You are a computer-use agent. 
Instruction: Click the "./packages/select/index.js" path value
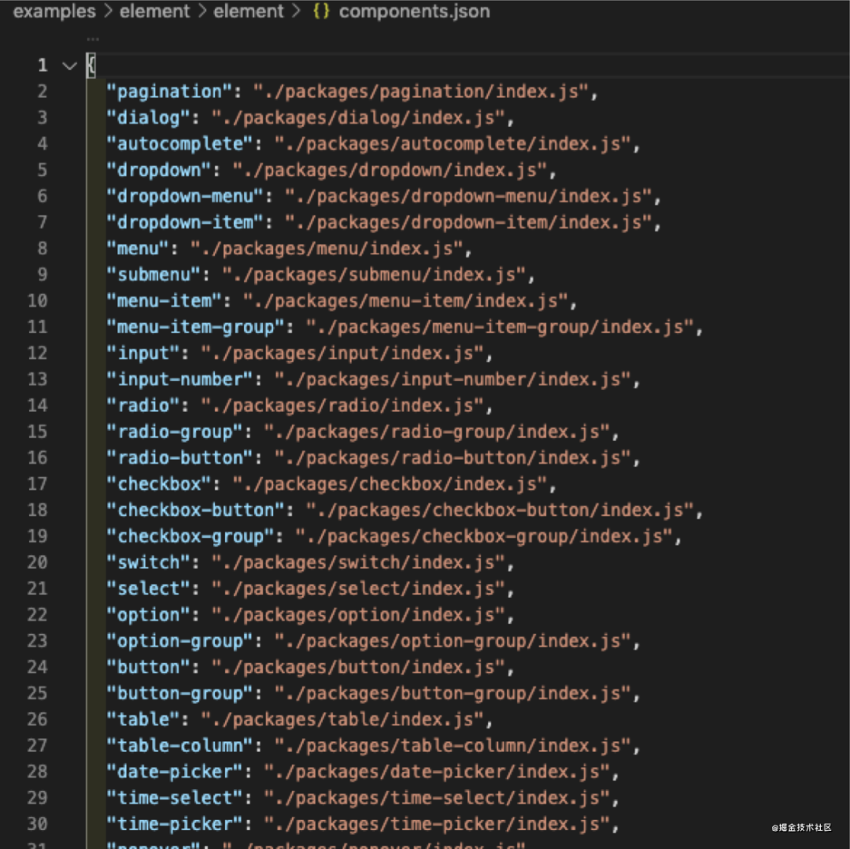point(358,588)
